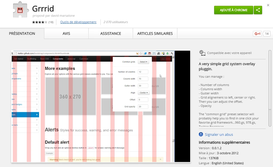Screen dimensions: 273x167
Task: Click the Google +1 button
Action: tap(257, 33)
